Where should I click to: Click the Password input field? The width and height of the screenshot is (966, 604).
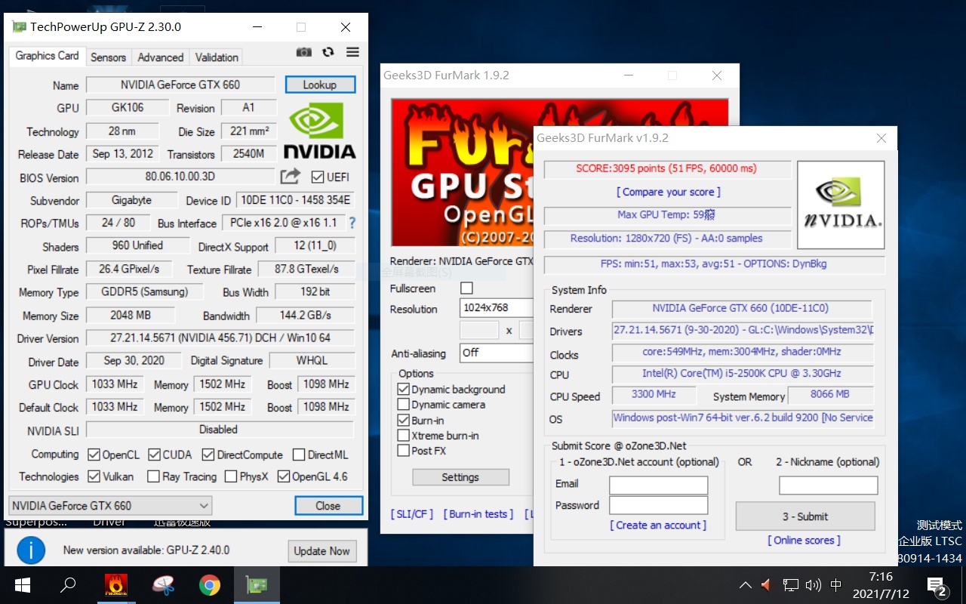[658, 505]
